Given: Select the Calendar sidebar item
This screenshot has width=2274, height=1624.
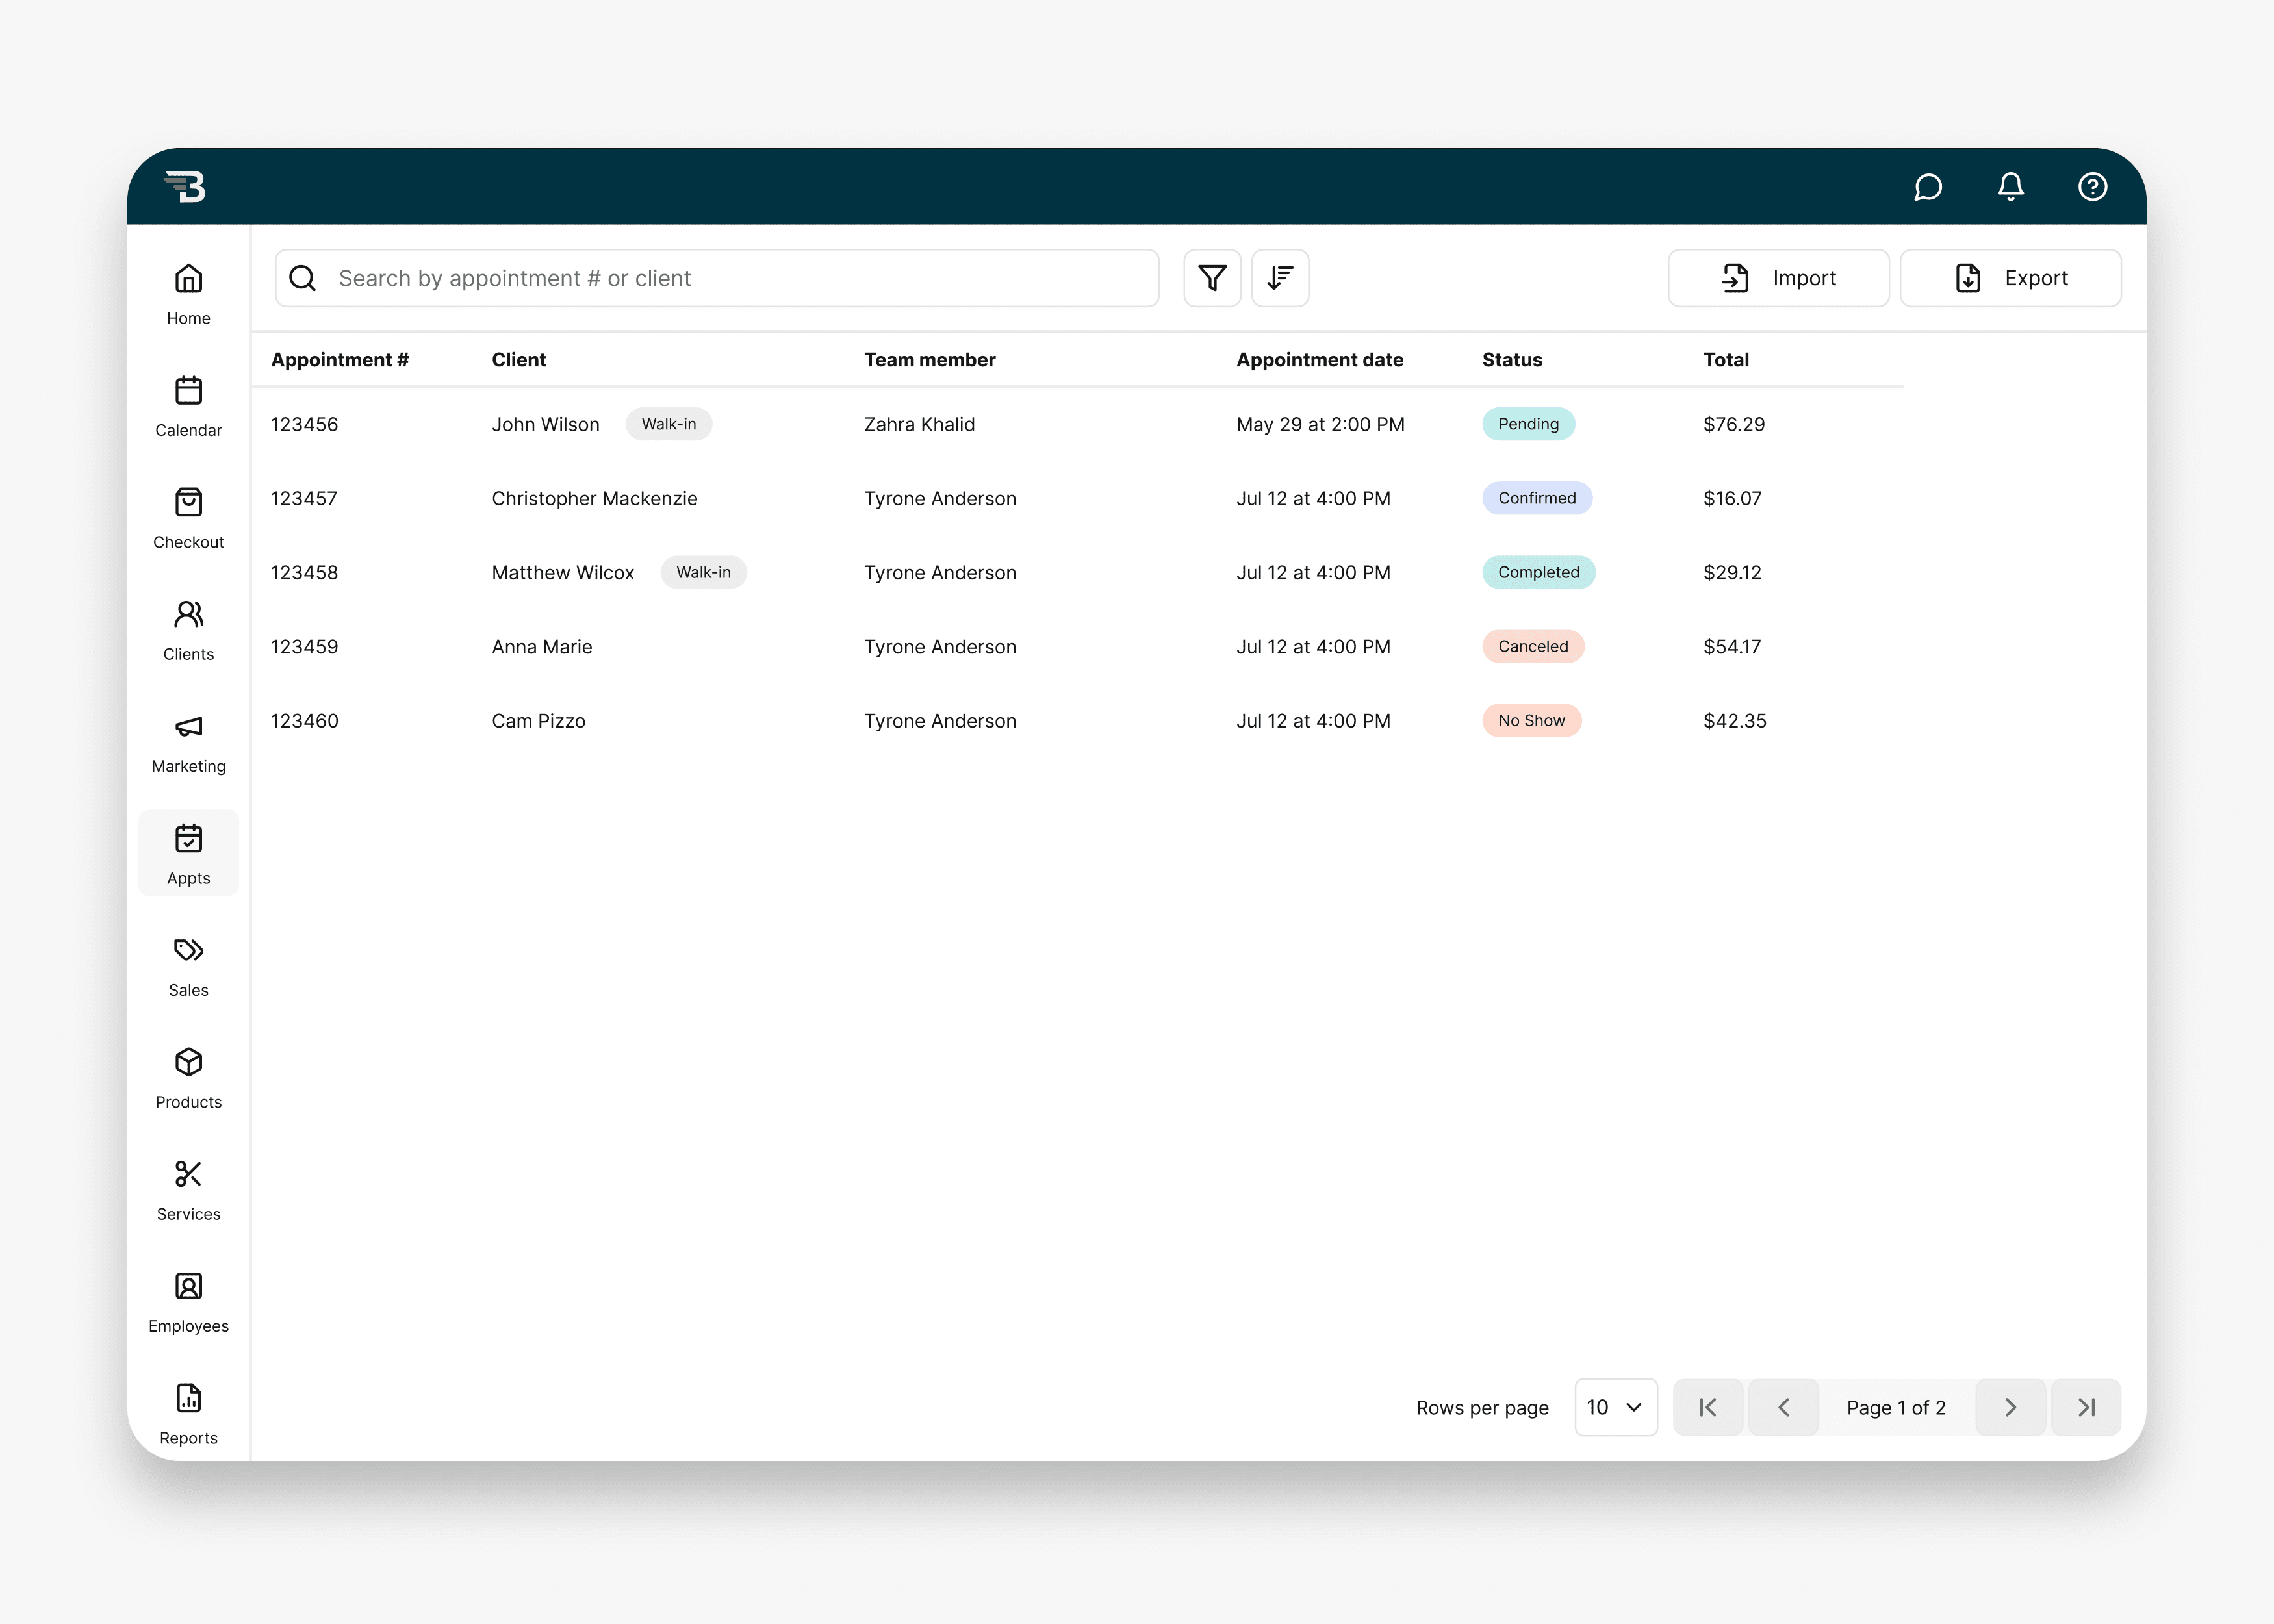Looking at the screenshot, I should (x=188, y=406).
